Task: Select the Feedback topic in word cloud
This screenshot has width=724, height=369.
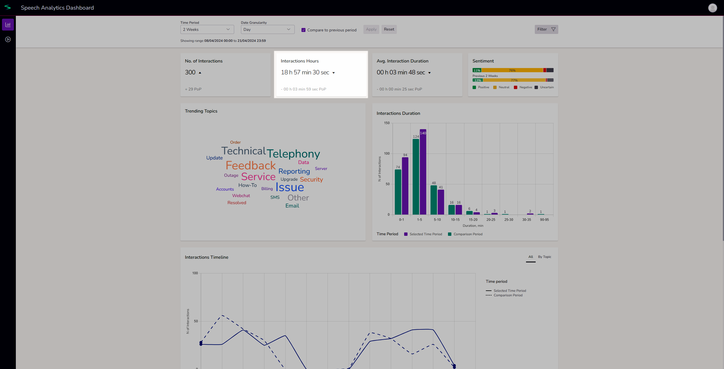Action: (251, 165)
